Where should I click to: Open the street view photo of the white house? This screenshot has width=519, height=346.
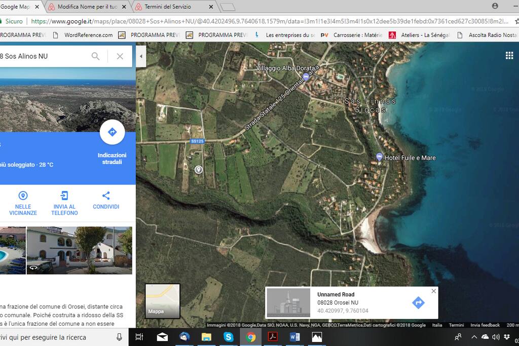[x=80, y=250]
